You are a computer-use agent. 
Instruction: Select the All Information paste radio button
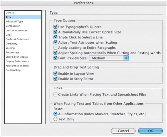[55, 114]
